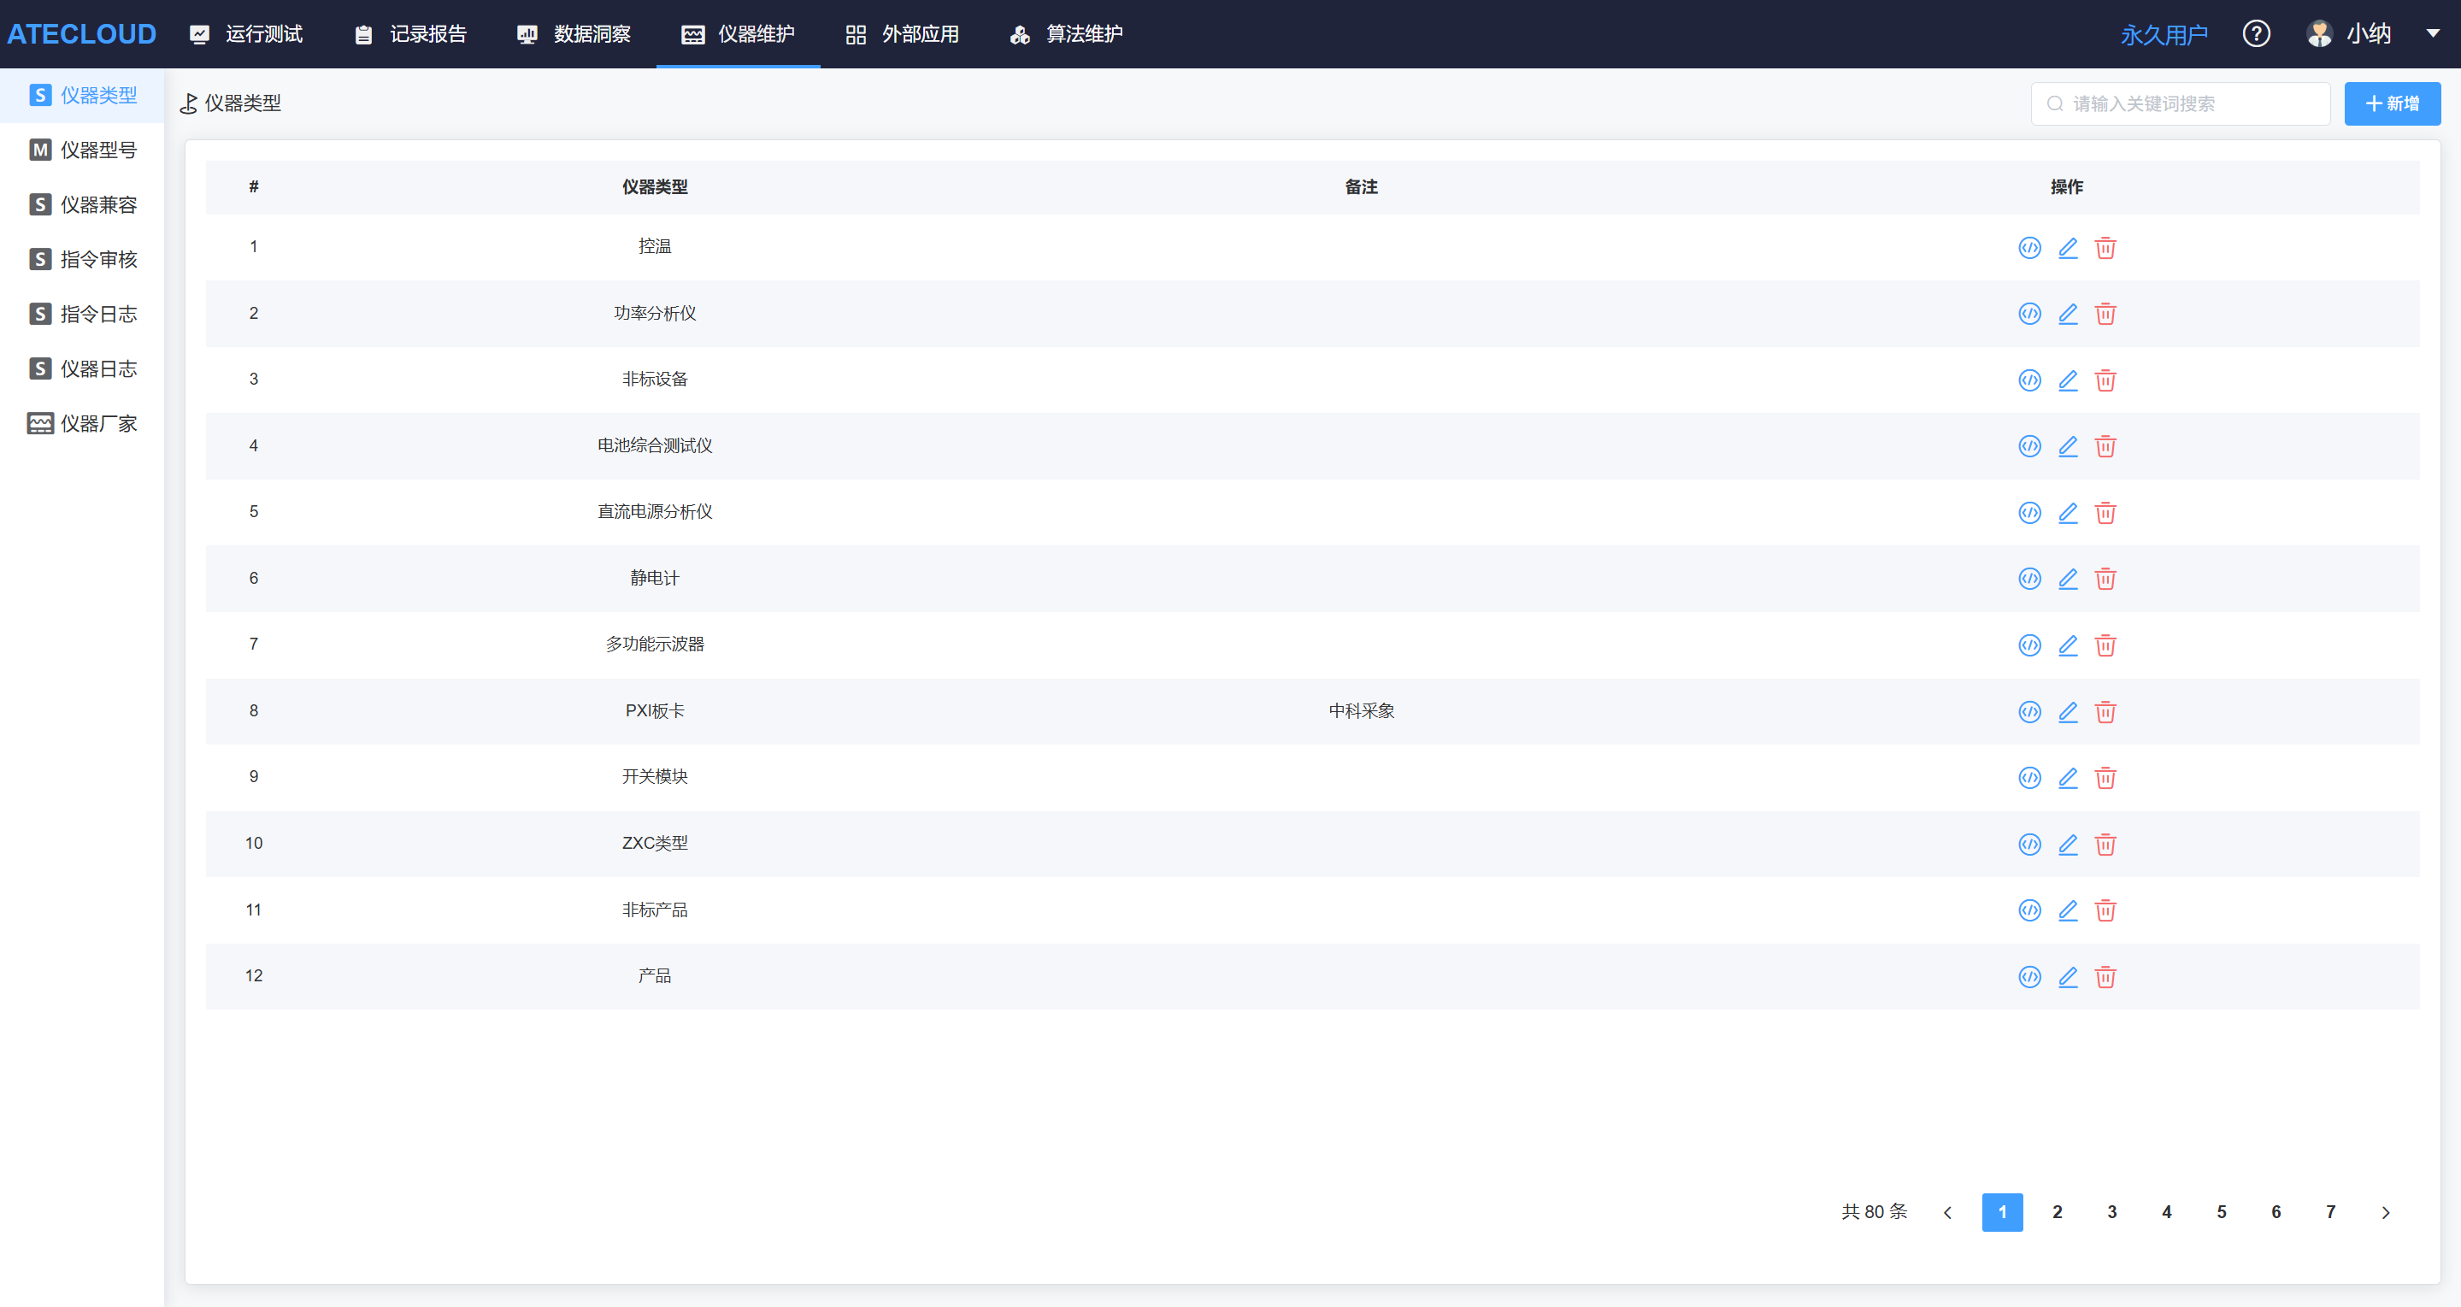Open the 运行测试 menu
2461x1307 pixels.
pyautogui.click(x=246, y=34)
